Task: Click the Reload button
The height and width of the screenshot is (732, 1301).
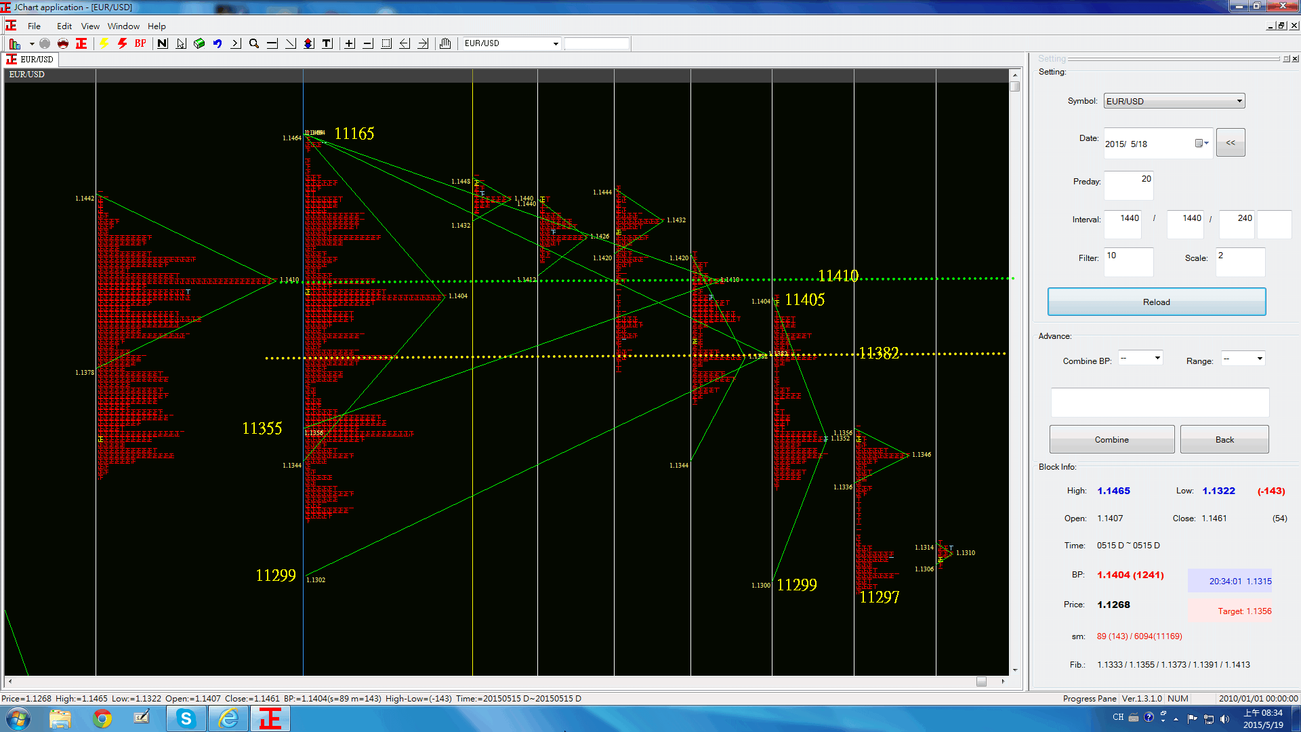Action: [1157, 302]
